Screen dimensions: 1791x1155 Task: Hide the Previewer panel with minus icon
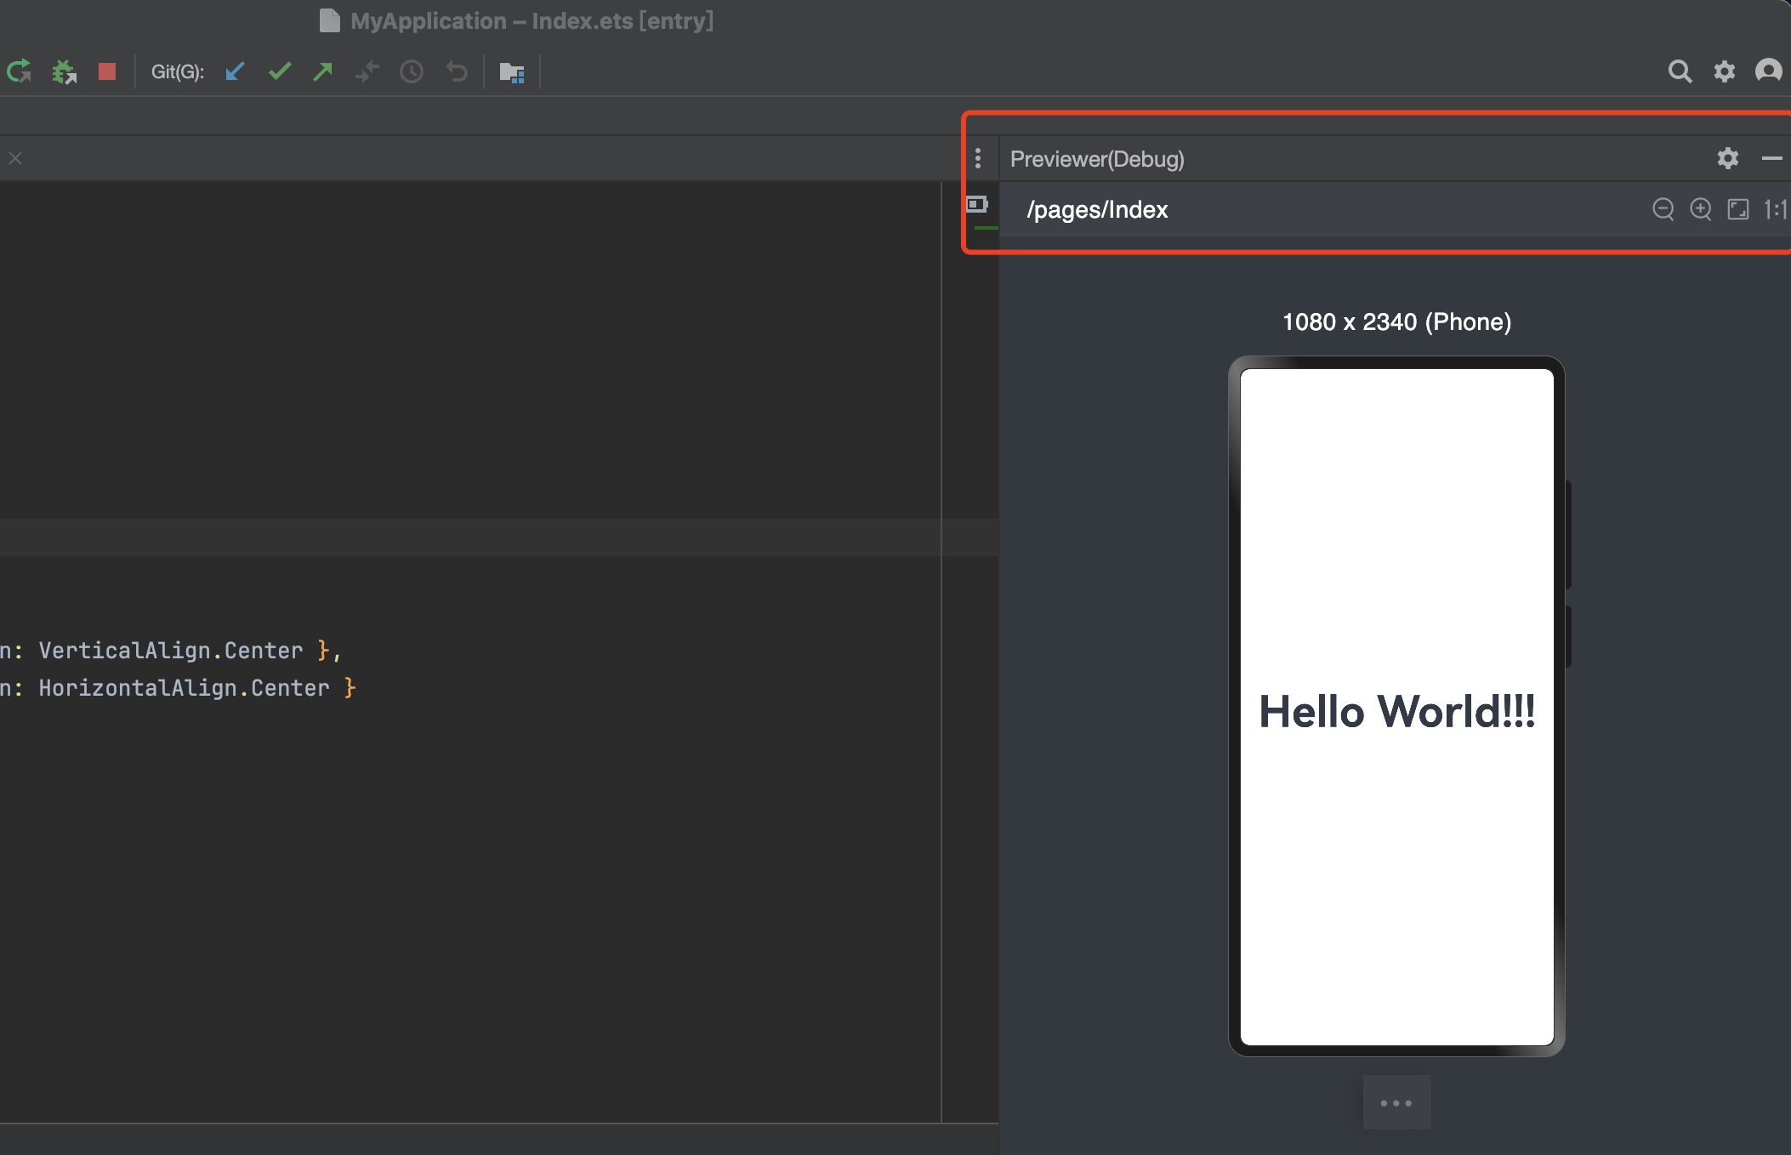(x=1772, y=158)
